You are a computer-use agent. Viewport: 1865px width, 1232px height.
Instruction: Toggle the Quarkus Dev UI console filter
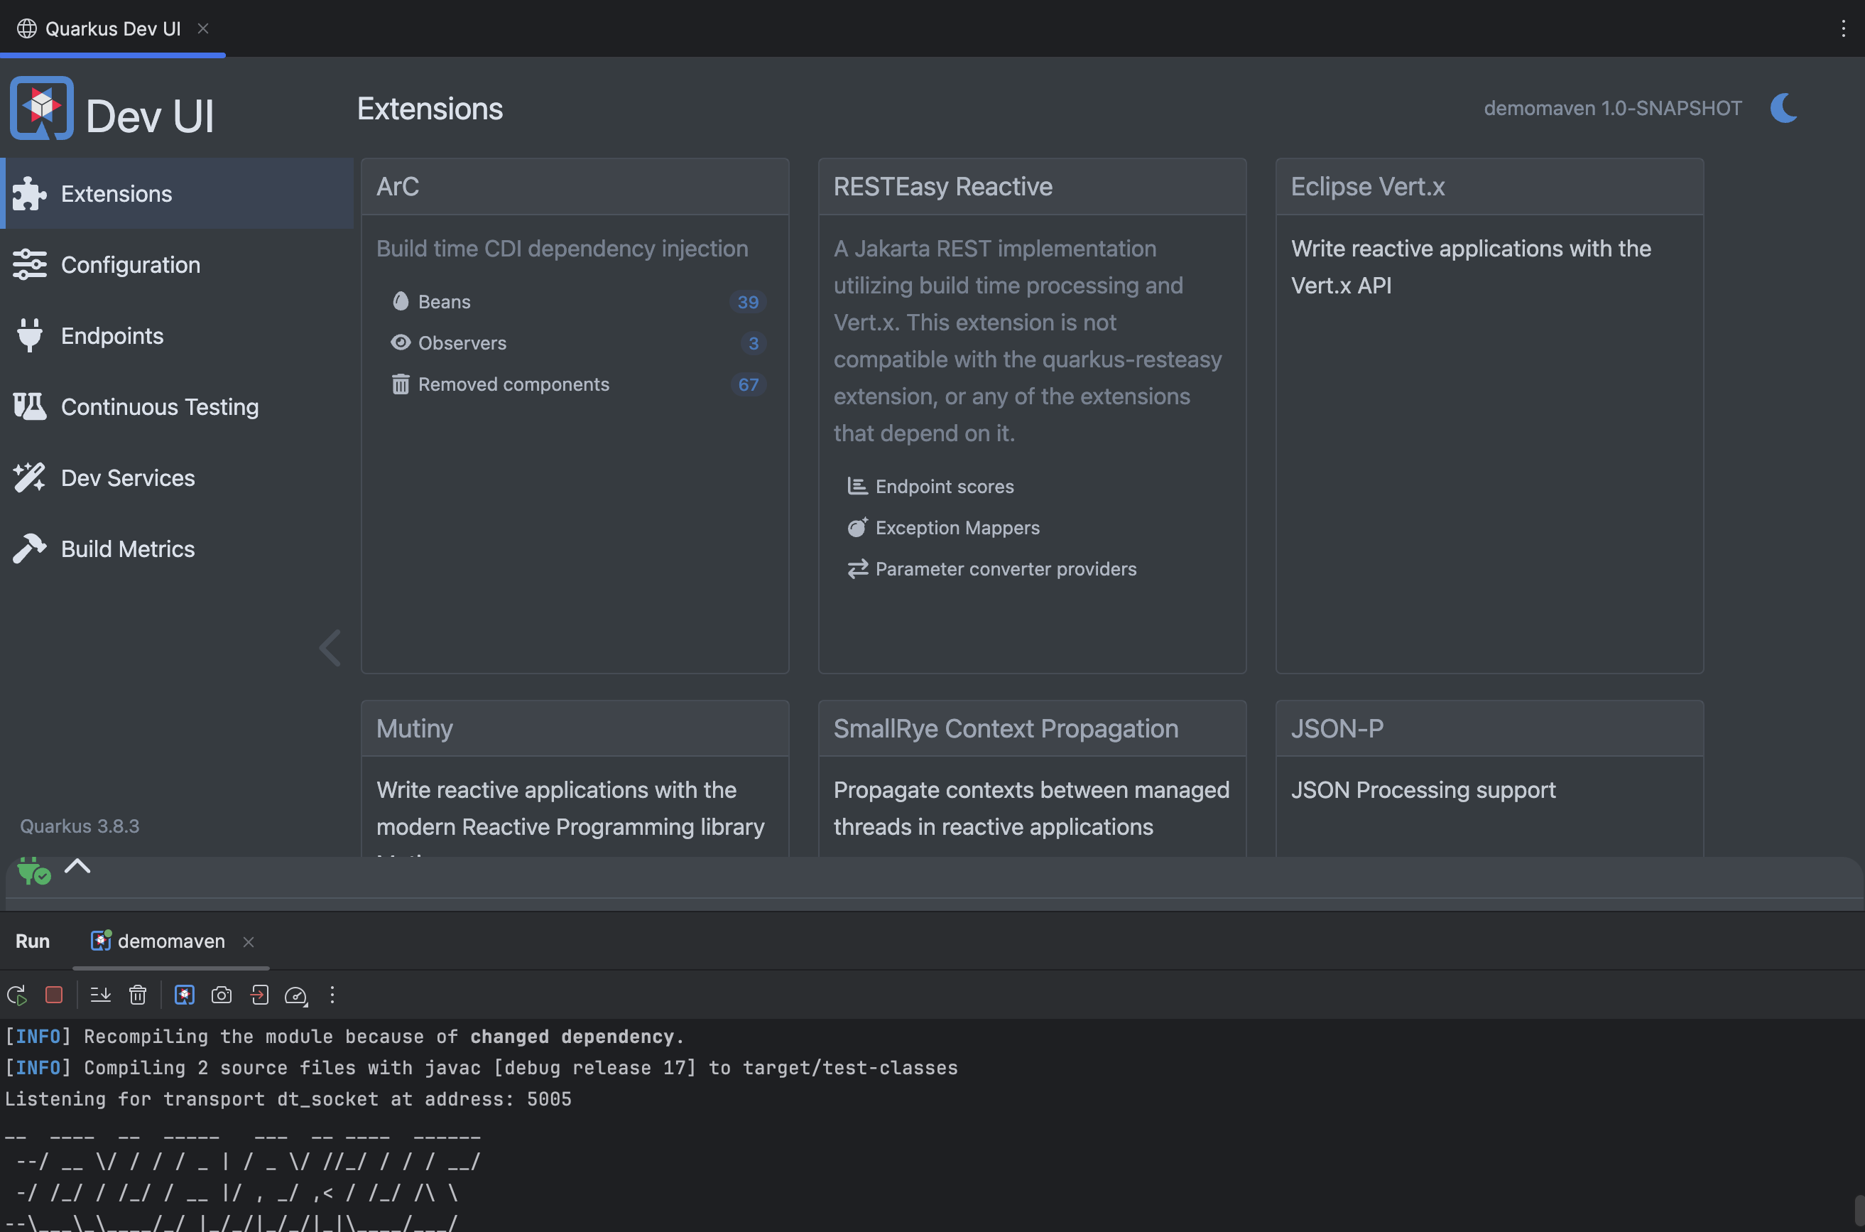pos(185,995)
